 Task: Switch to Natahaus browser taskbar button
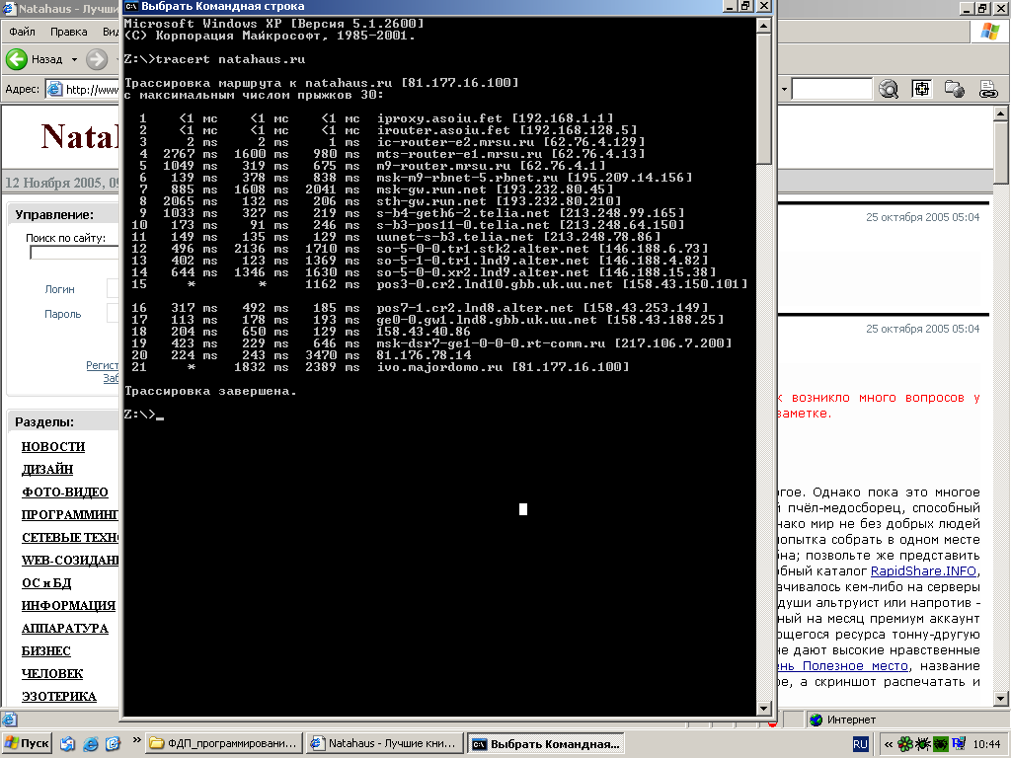[x=385, y=743]
